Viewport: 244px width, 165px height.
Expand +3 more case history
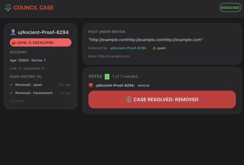pyautogui.click(x=17, y=101)
